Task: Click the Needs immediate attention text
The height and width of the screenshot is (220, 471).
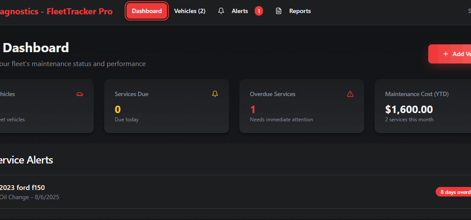Action: click(281, 120)
